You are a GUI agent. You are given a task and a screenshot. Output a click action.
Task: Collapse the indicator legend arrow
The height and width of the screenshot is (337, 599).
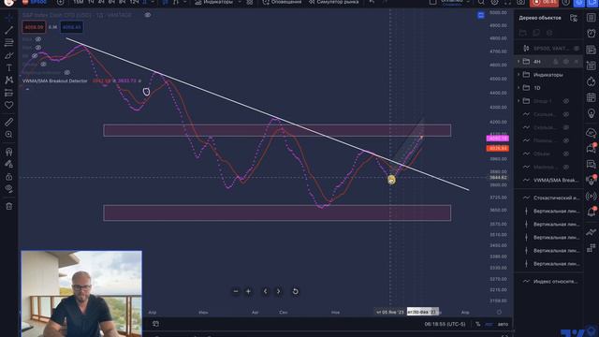click(27, 89)
